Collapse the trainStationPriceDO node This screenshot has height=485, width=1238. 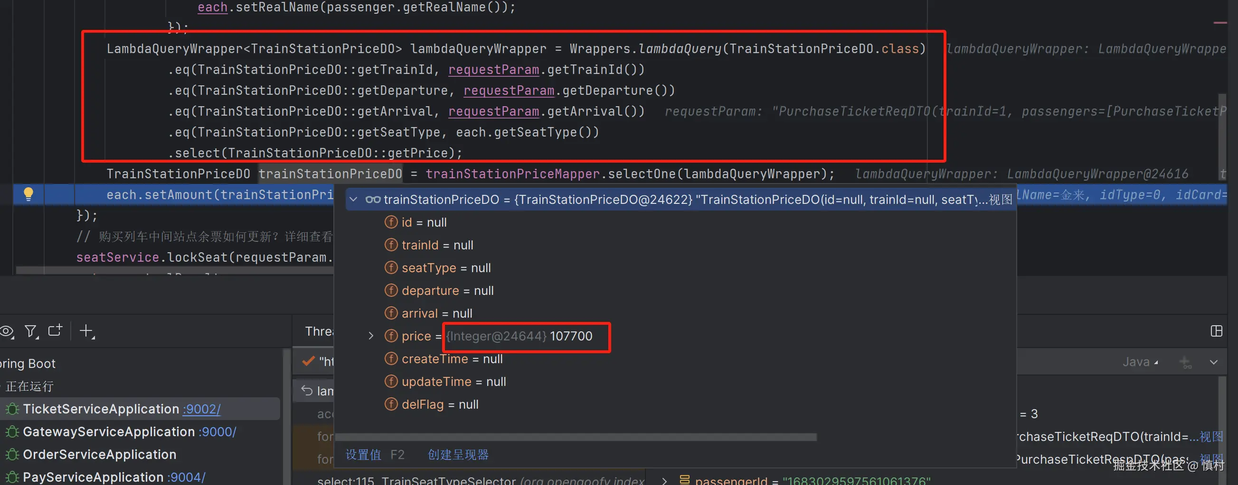tap(354, 199)
